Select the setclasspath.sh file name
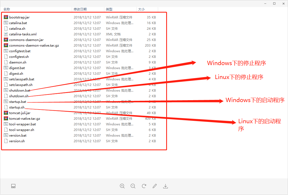288x195 pixels. tap(21, 85)
